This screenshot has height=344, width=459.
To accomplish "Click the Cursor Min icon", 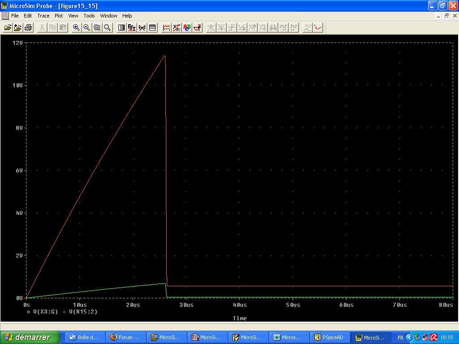I will click(242, 27).
